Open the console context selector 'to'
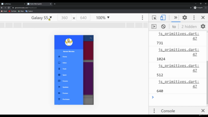The image size is (208, 117). pyautogui.click(x=174, y=27)
